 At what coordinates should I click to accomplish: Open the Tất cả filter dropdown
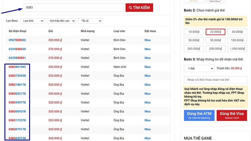(x=90, y=21)
